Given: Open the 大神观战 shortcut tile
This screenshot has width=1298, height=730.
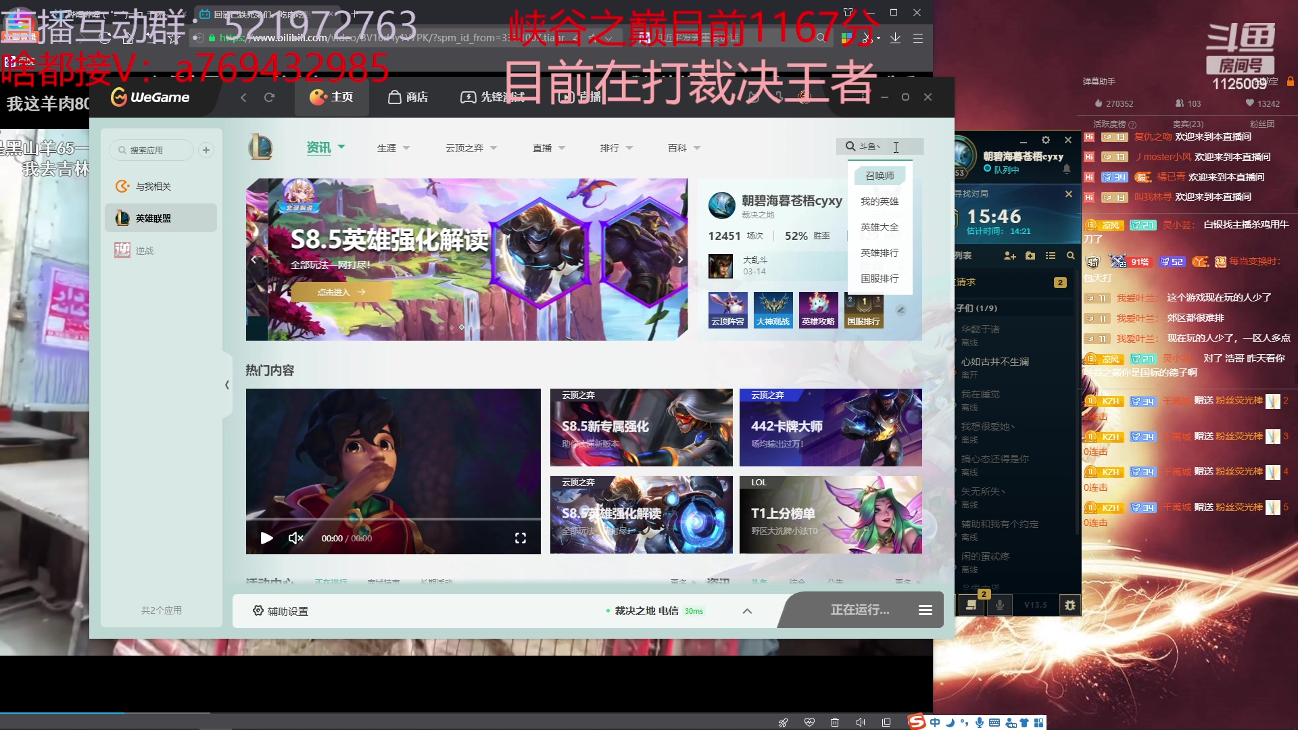Looking at the screenshot, I should click(x=773, y=310).
